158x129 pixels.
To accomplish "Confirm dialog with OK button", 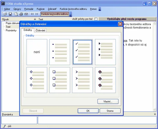I will pyautogui.click(x=88, y=111).
